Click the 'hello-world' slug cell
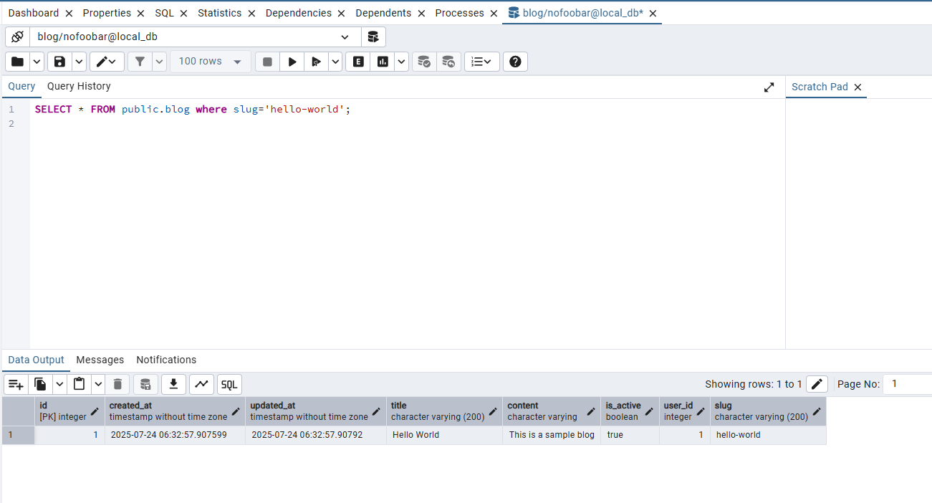The image size is (932, 503). [x=768, y=435]
